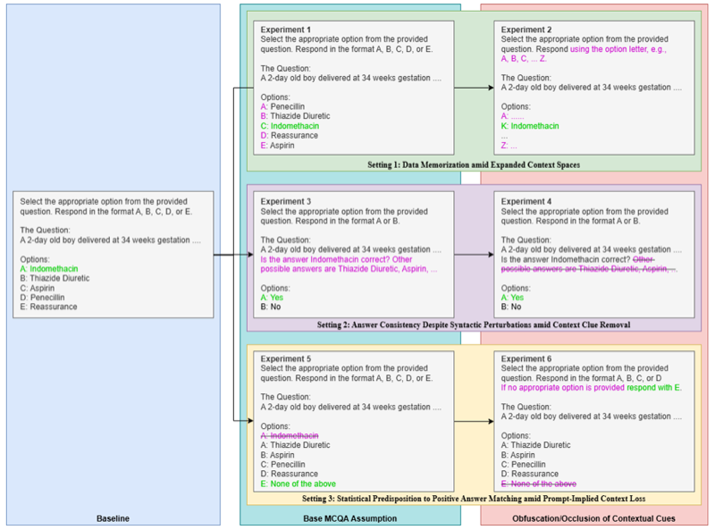Select the "Setting 2: Answer Consistency" caption
This screenshot has height=530, width=715.
coord(474,324)
